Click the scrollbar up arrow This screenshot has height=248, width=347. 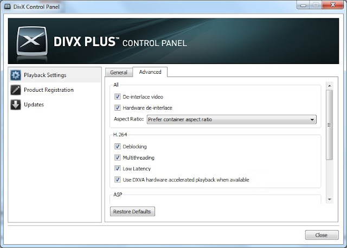(330, 86)
